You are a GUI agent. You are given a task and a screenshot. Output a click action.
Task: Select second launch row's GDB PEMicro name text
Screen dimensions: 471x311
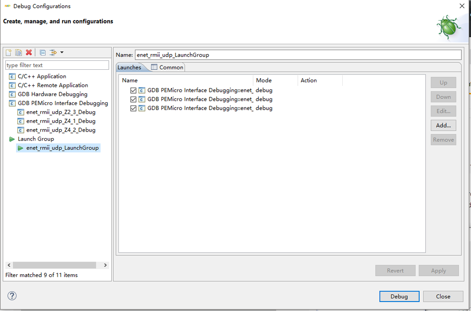coord(200,99)
